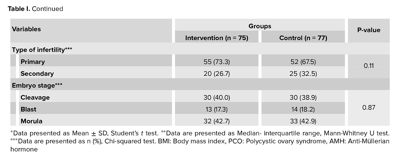Select the Secondary row label
Screen dimensions: 403x159
(x=37, y=74)
